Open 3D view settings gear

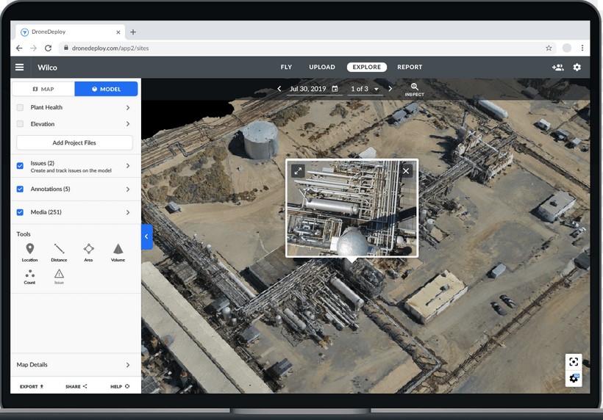pos(574,378)
